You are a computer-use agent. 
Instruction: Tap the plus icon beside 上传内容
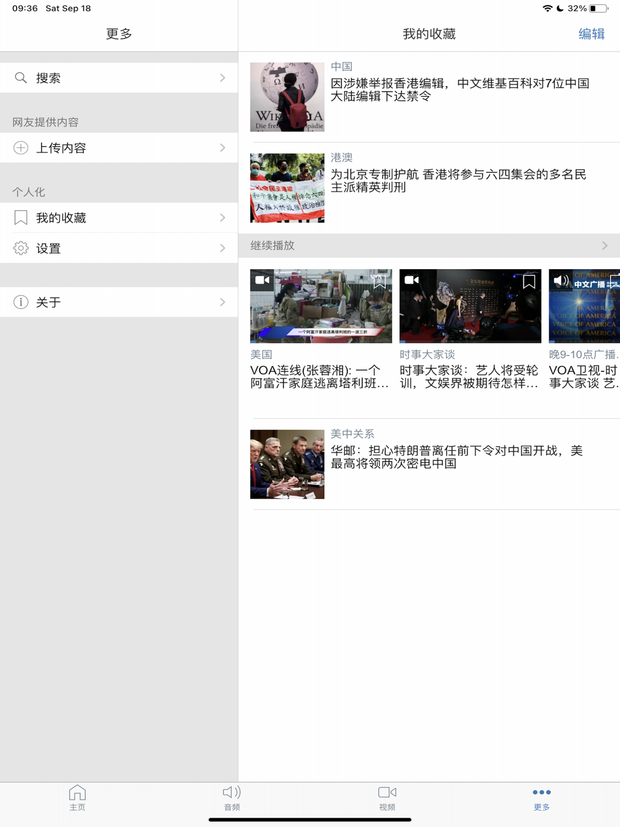(x=21, y=148)
